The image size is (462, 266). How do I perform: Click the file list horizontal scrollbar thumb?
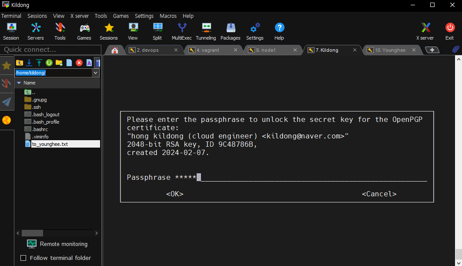(x=33, y=233)
